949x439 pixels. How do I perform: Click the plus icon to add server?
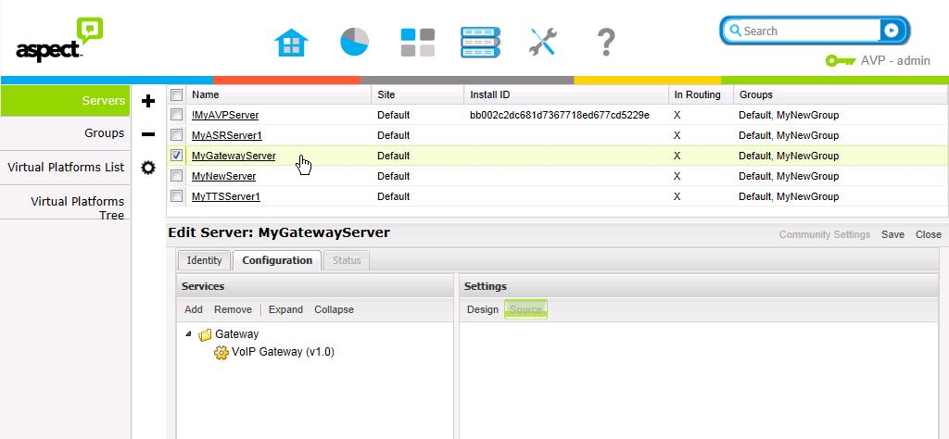pos(147,101)
